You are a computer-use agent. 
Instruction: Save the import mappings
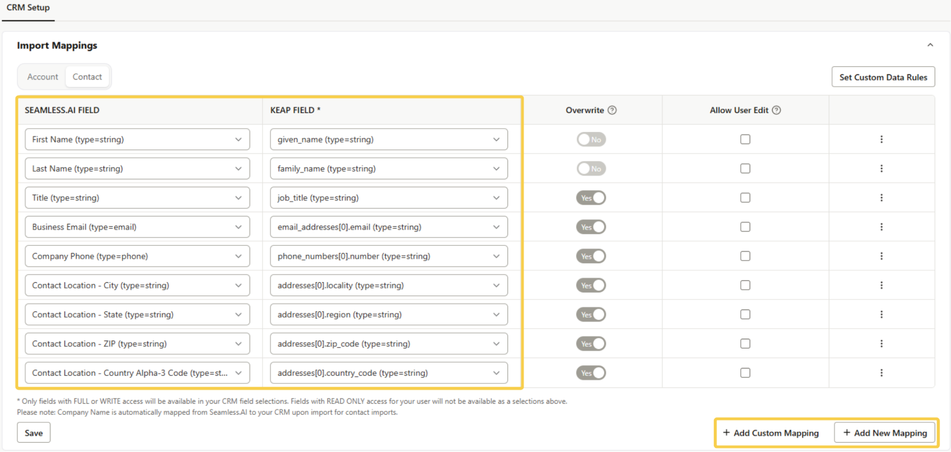point(34,433)
